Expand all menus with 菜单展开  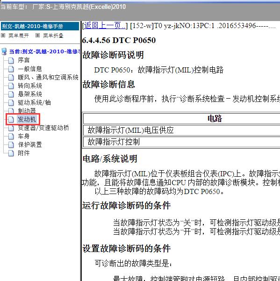(19, 36)
